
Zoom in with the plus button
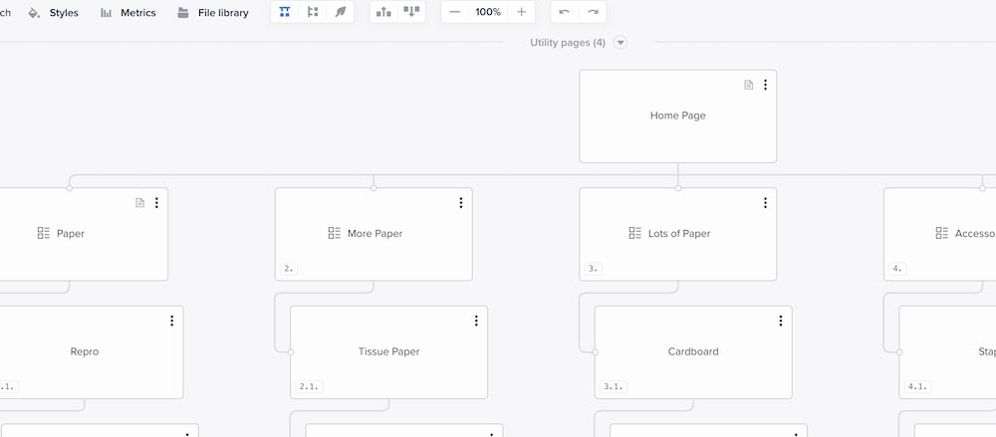coord(522,12)
